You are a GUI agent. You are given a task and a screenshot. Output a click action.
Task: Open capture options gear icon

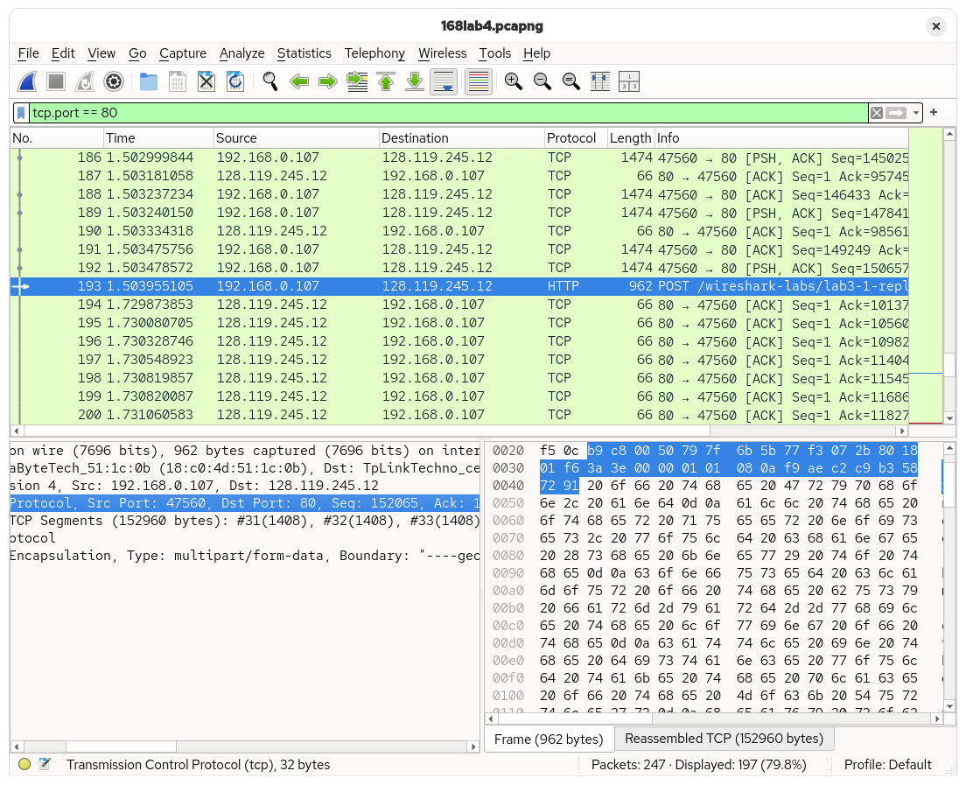point(114,82)
